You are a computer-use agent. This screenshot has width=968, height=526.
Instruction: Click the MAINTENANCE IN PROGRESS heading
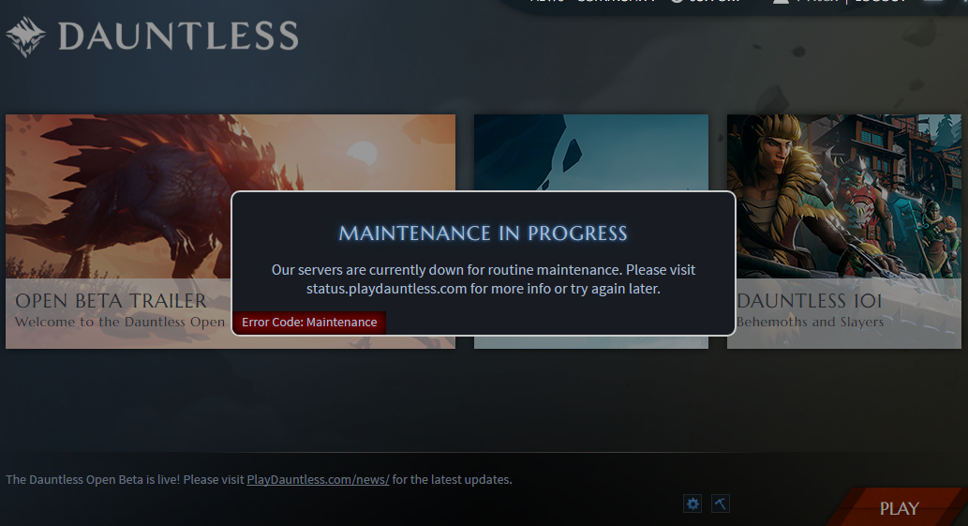[483, 233]
